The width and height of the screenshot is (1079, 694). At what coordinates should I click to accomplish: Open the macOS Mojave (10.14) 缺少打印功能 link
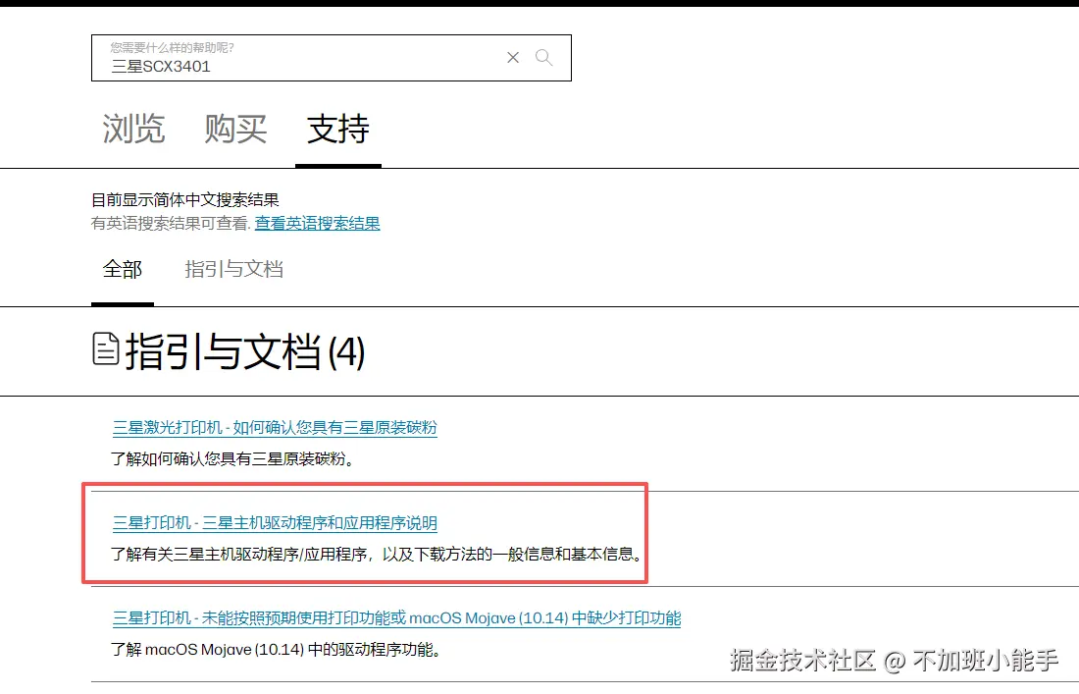point(396,617)
